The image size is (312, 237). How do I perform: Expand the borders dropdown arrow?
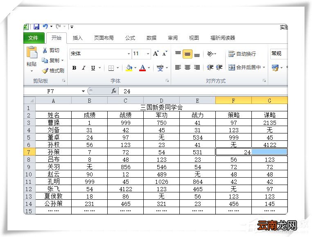pos(118,68)
